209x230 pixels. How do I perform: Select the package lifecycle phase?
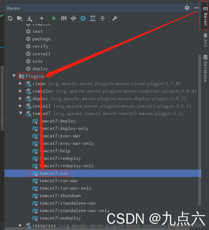pos(41,39)
